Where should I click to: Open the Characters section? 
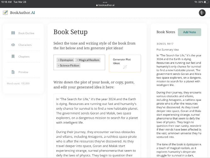(25, 45)
